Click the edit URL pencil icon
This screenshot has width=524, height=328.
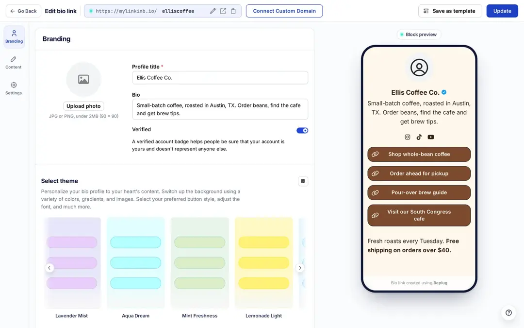(213, 11)
